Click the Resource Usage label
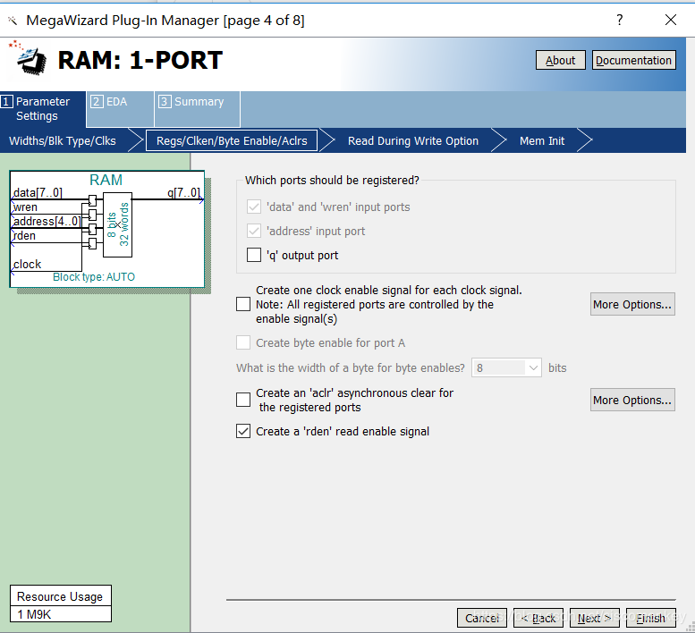Image resolution: width=695 pixels, height=633 pixels. tap(60, 596)
